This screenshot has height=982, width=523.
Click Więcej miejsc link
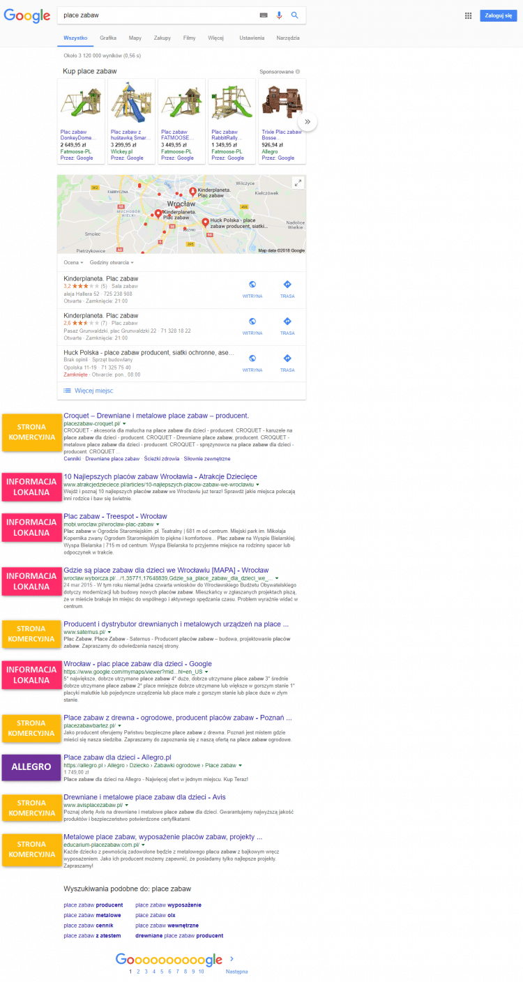click(x=93, y=391)
